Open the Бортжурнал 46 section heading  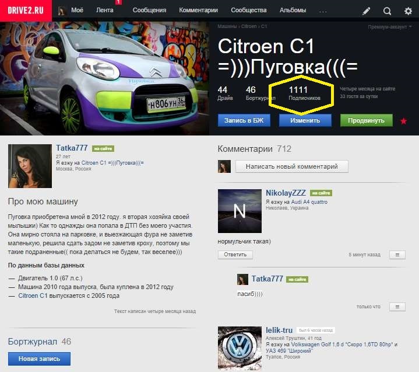[x=39, y=342]
